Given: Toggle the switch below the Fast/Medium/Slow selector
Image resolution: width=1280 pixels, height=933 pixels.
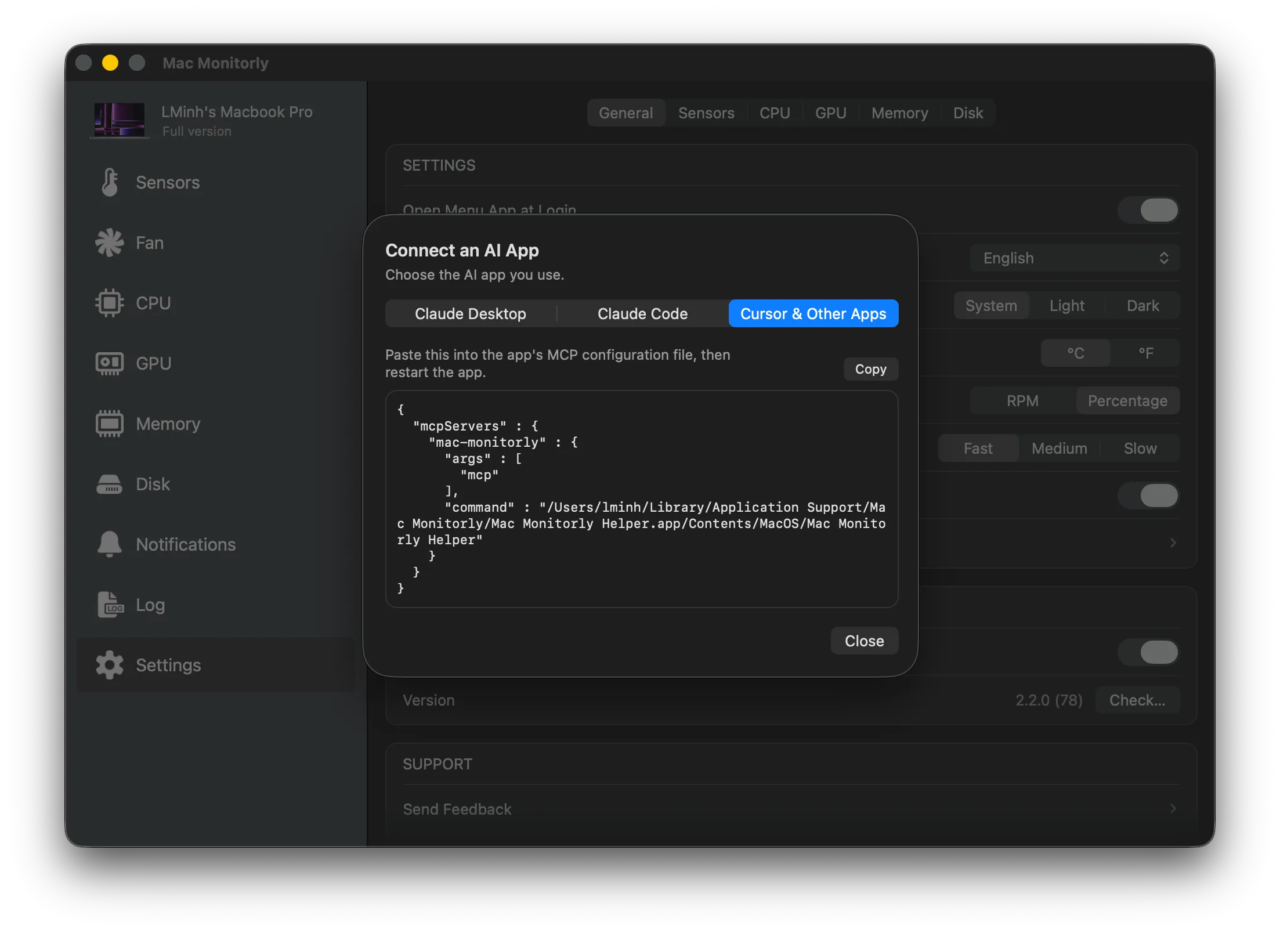Looking at the screenshot, I should pyautogui.click(x=1149, y=496).
